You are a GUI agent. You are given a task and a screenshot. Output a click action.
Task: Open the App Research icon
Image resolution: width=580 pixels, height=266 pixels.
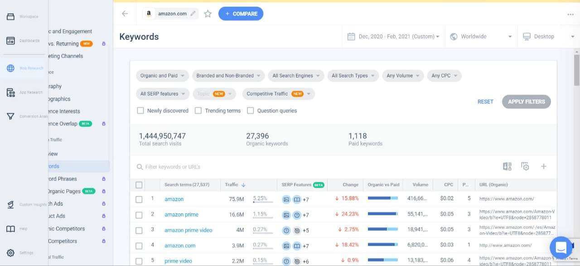pyautogui.click(x=10, y=92)
